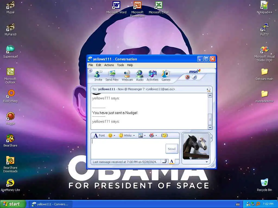Screen dimensions: 278x208
Task: Open the Font settings button
Action: click(x=99, y=135)
